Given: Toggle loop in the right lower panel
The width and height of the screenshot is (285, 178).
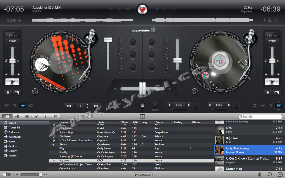Looking at the screenshot, I should point(254,105).
